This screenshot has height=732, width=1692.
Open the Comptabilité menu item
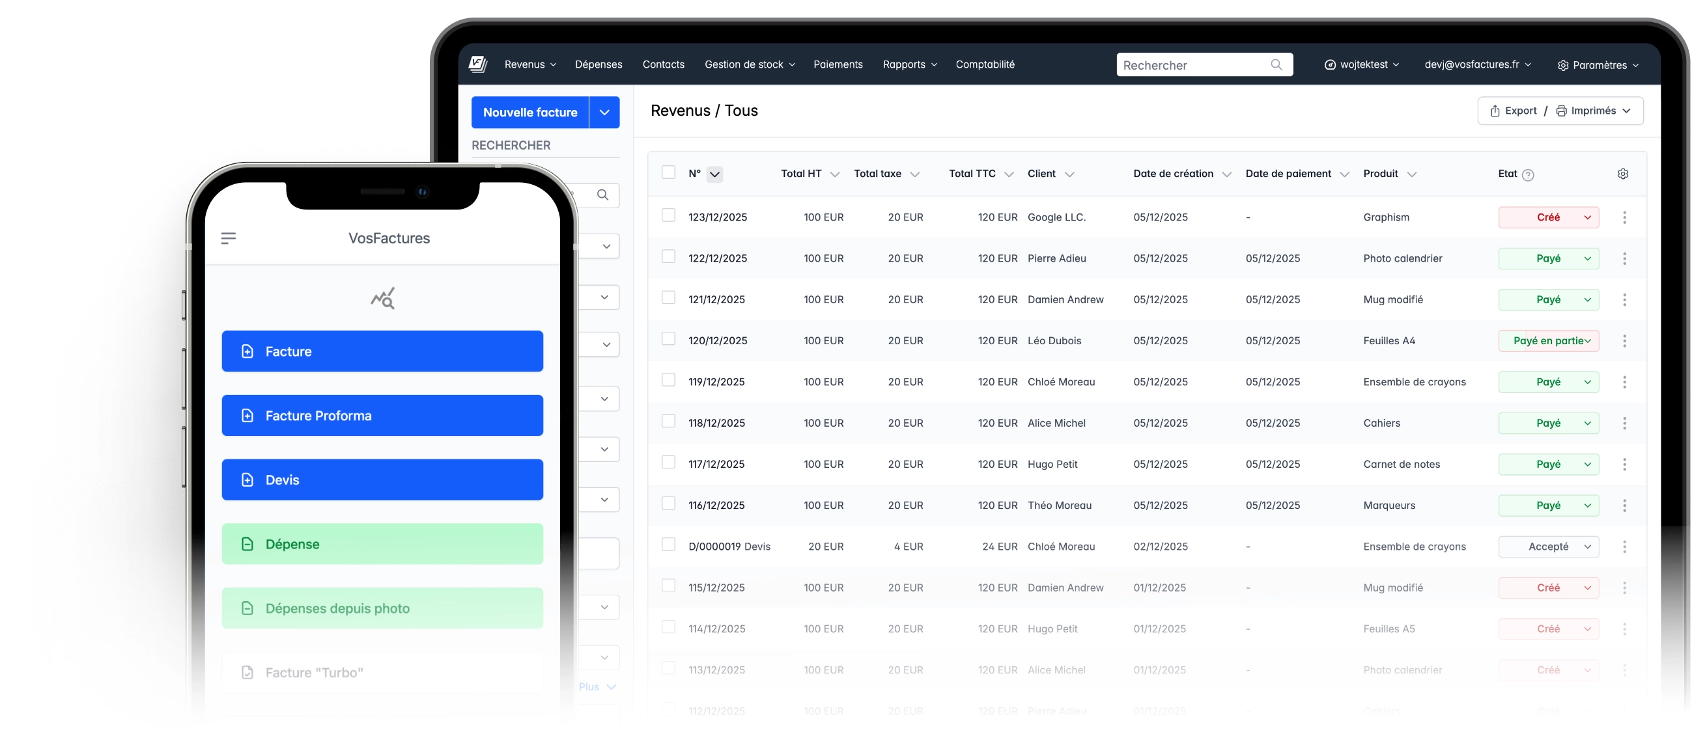(x=985, y=64)
